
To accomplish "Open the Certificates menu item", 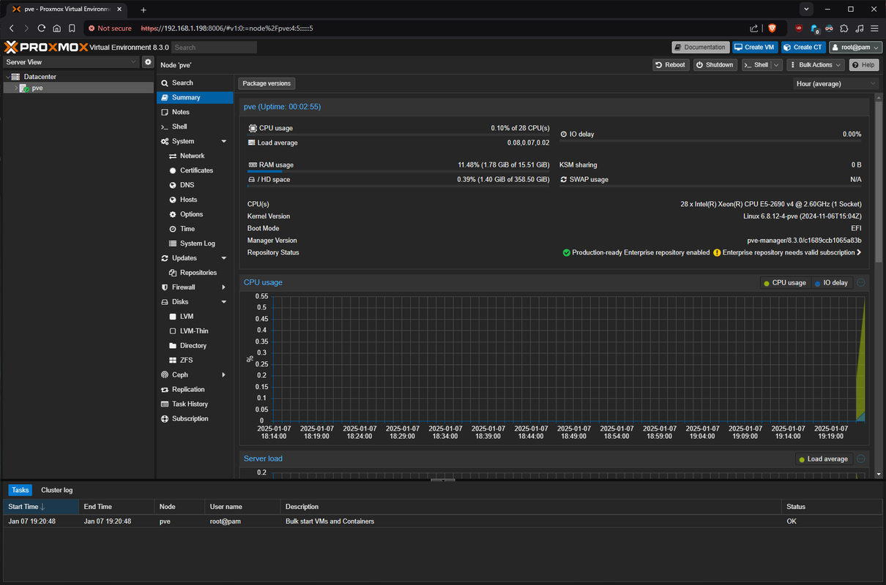I will 195,170.
